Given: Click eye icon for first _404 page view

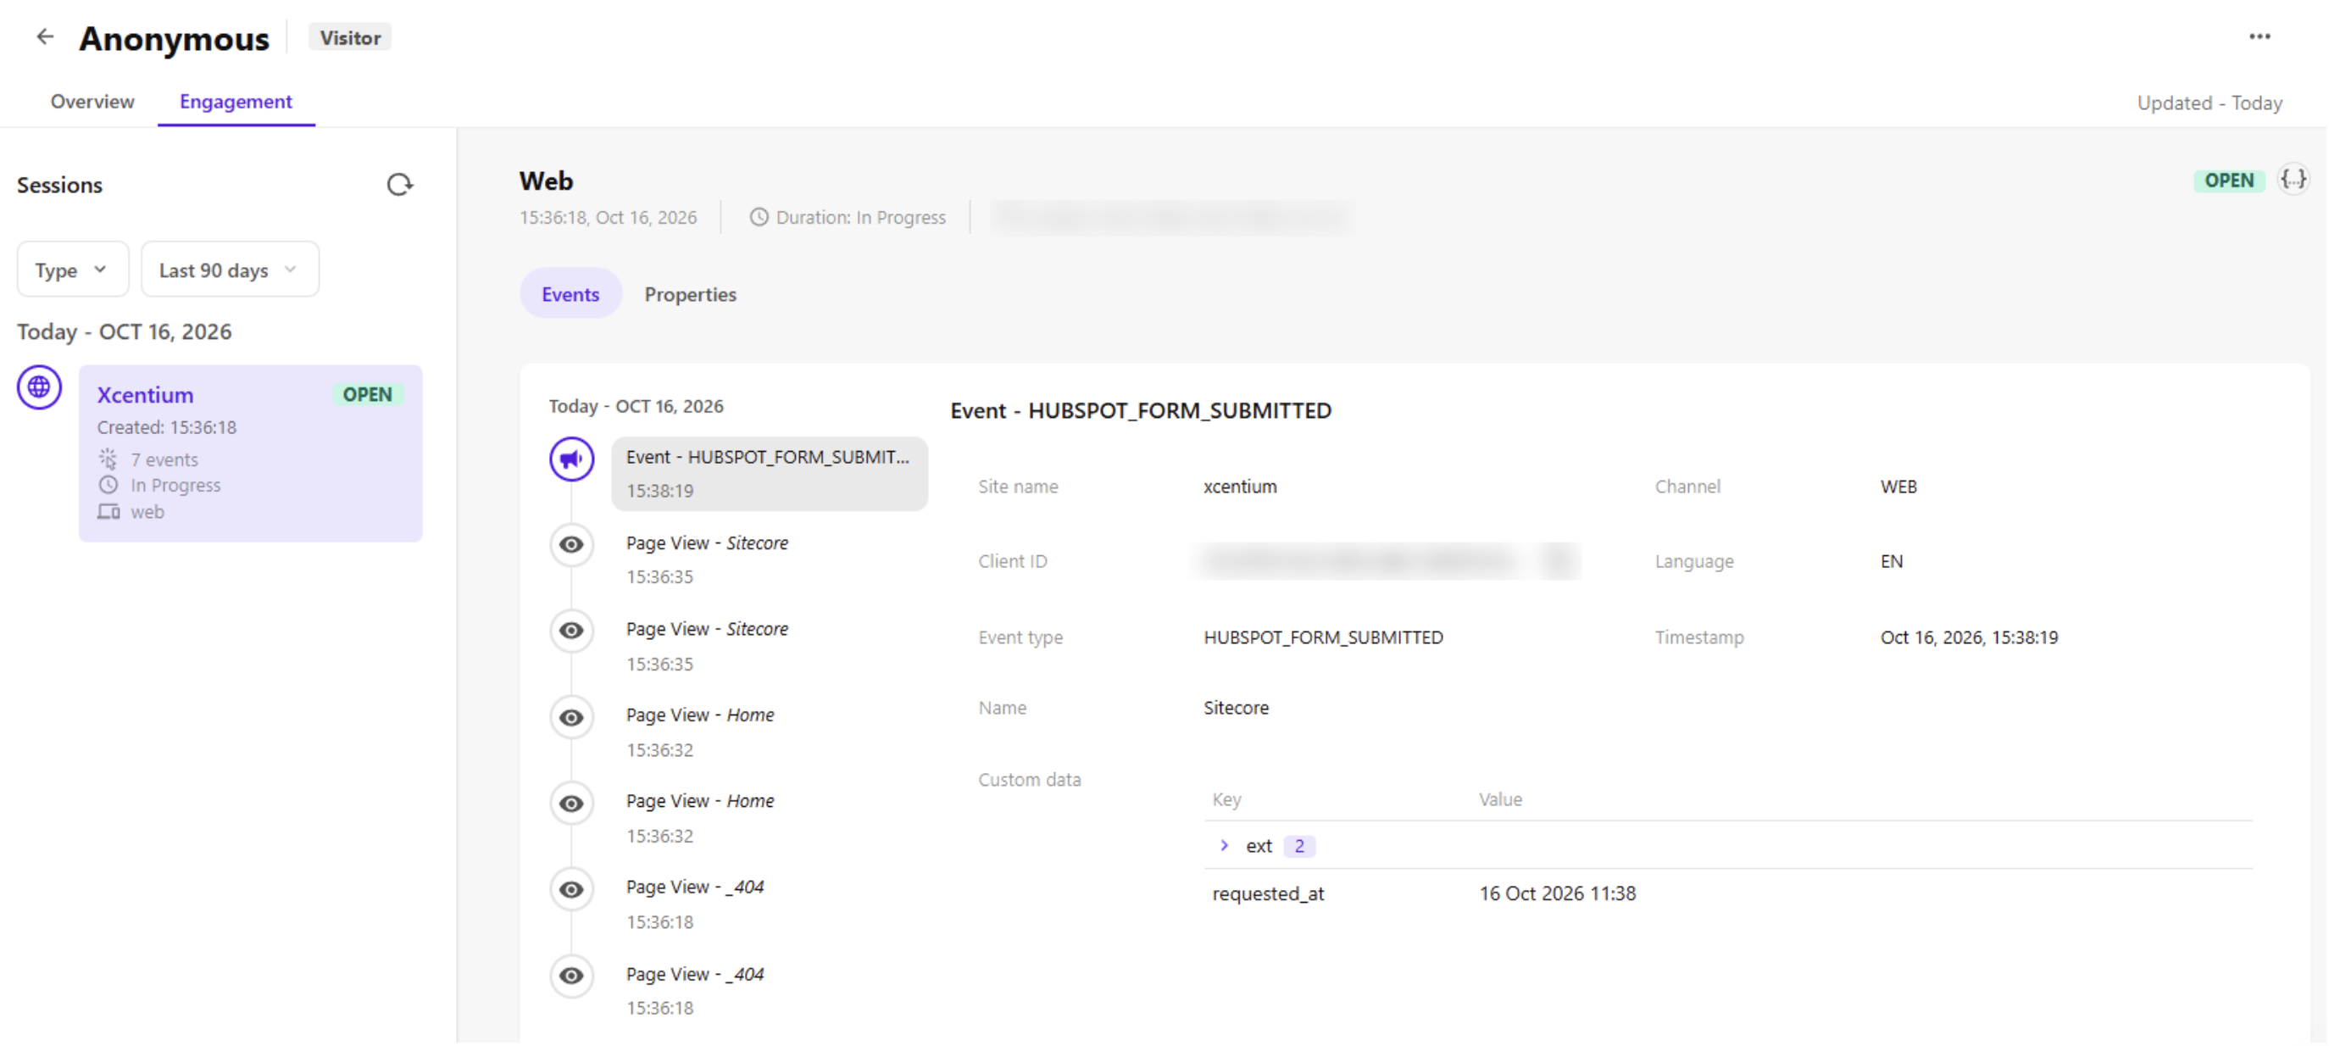Looking at the screenshot, I should click(x=571, y=891).
